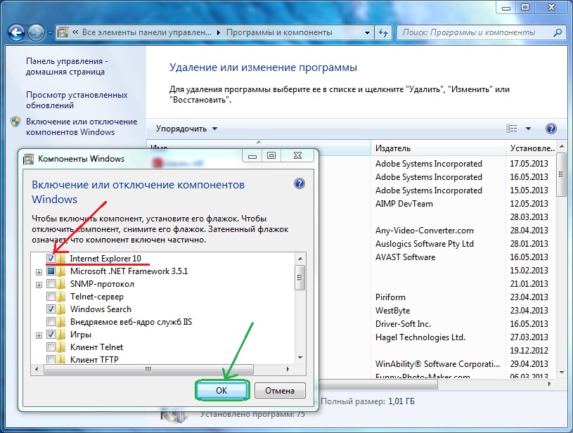This screenshot has width=573, height=433.
Task: Enable the Клиент Telnet checkbox
Action: (51, 347)
